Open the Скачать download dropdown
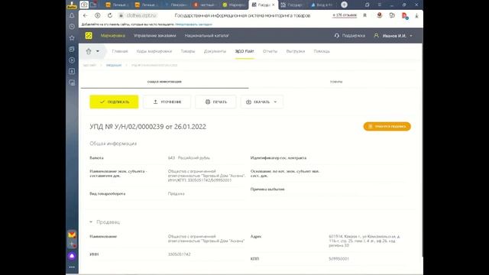 click(261, 102)
